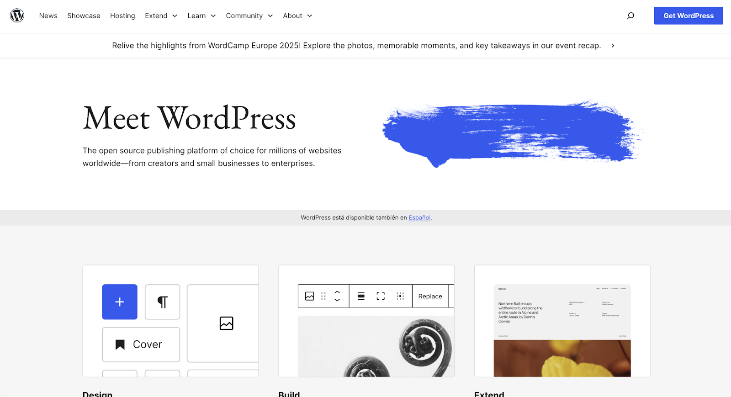The image size is (731, 397).
Task: Select the align icon in toolbar
Action: (x=361, y=296)
